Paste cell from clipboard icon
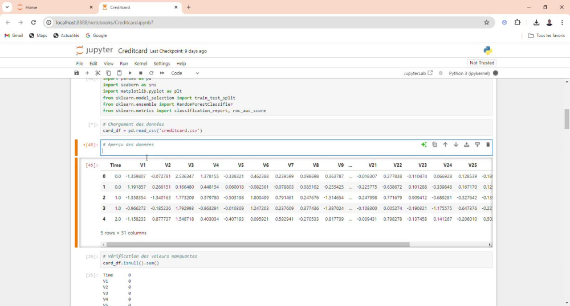The height and width of the screenshot is (306, 570). coord(119,73)
